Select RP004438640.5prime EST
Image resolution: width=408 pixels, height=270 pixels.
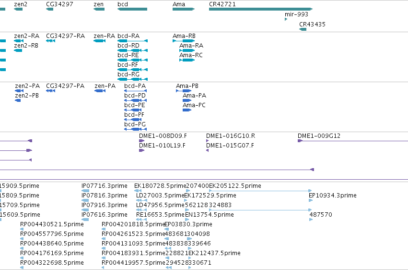(22, 249)
